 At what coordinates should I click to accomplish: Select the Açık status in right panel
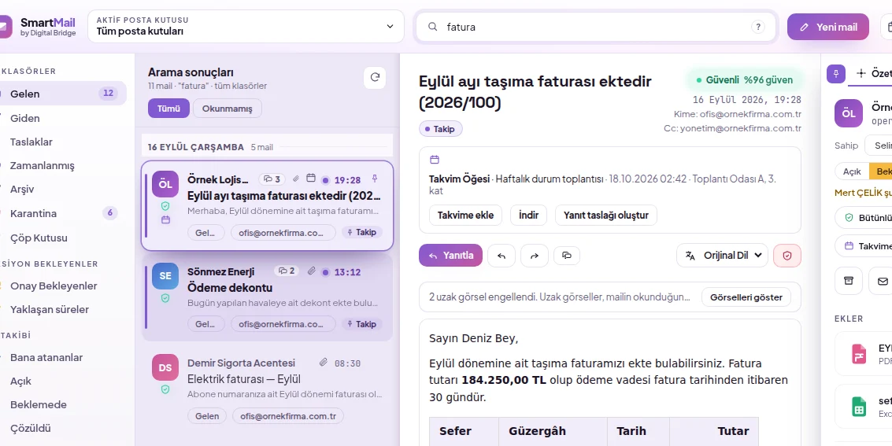pos(852,171)
